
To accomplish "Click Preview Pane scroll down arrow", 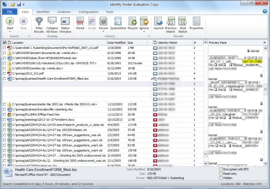I will point(266,164).
